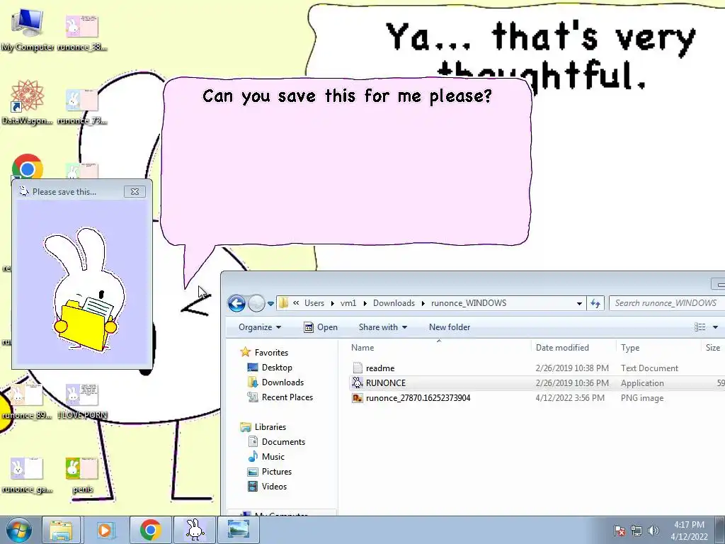The height and width of the screenshot is (544, 725).
Task: Open the Organize menu
Action: click(x=259, y=327)
